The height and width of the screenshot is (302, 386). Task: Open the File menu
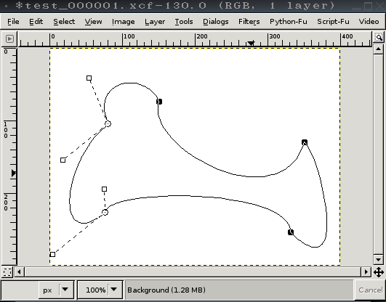point(13,22)
